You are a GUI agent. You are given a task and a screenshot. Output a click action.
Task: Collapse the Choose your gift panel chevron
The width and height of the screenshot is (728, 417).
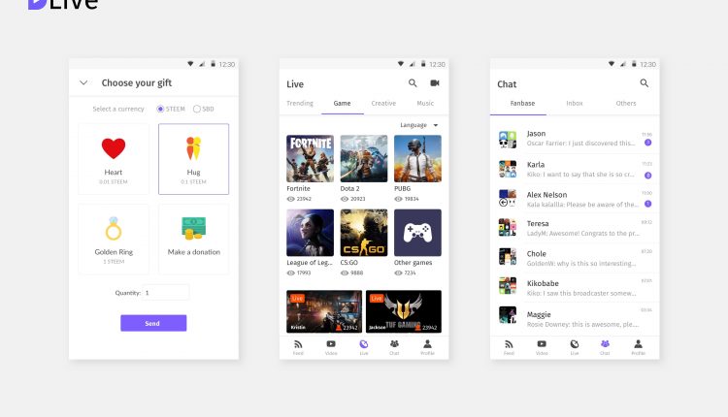[83, 83]
